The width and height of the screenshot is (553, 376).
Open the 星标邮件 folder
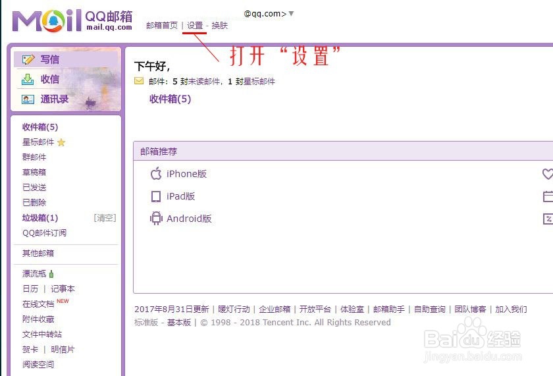pos(38,142)
